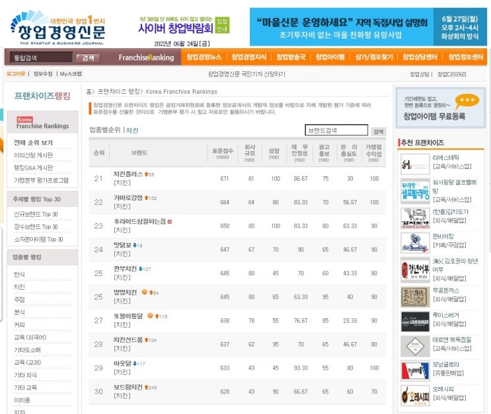Select the 치킨 category in sidebar

tap(19, 287)
